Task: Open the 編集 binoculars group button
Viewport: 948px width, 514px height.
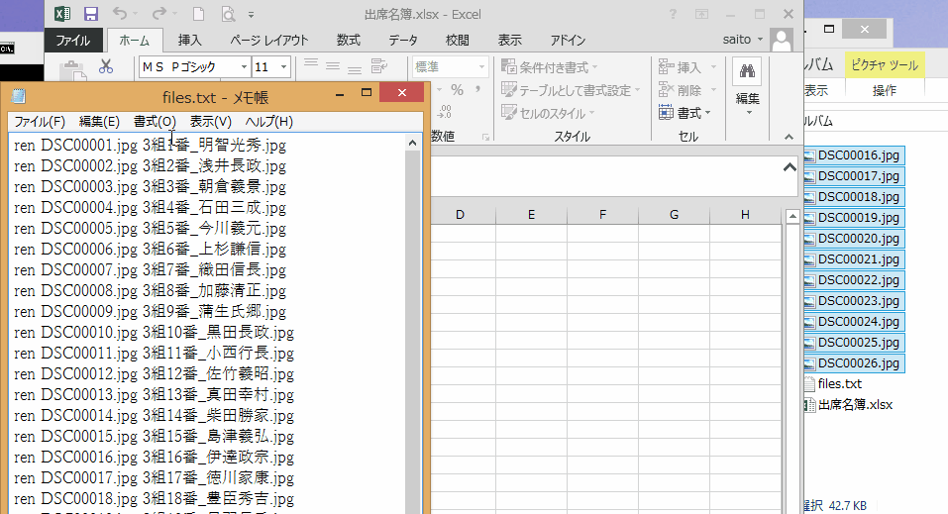Action: tap(747, 88)
